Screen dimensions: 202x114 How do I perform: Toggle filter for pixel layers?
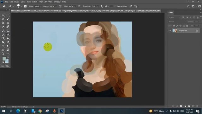click(x=183, y=17)
